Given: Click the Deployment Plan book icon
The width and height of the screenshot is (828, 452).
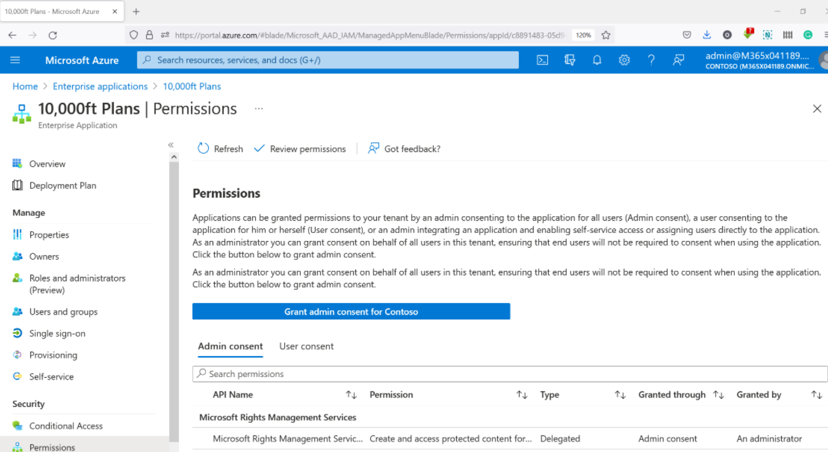Looking at the screenshot, I should [x=18, y=186].
